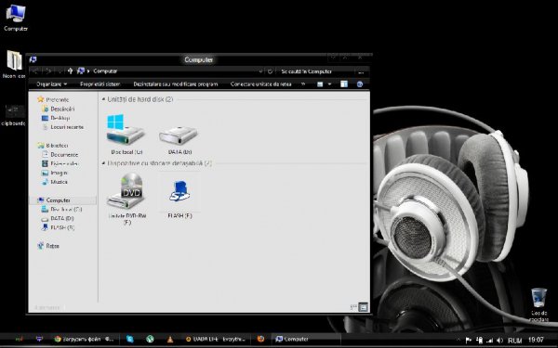Click Explorer window title bar icon
Screen dimensions: 558x348
[33, 59]
